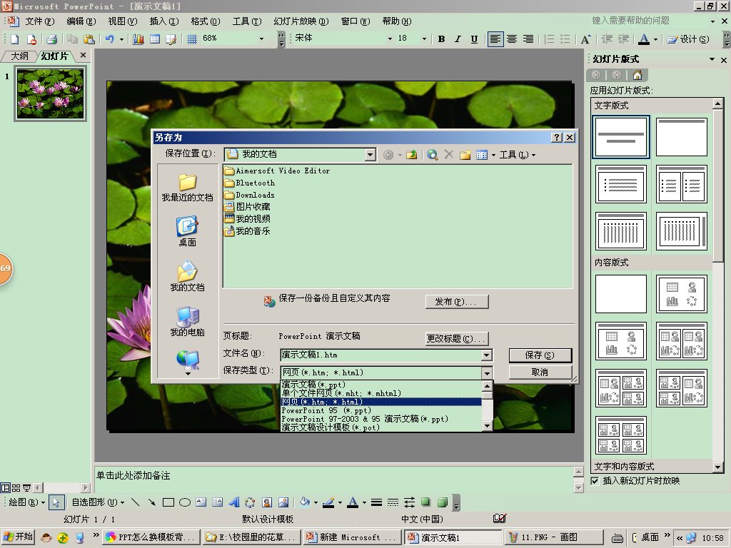Toggle 插入新幻灯片时放映 checkbox
Screen dimensions: 731x548
(x=595, y=481)
